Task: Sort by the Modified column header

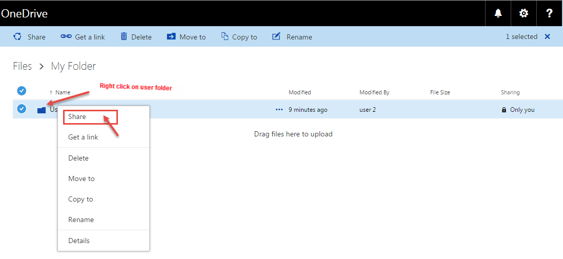Action: click(300, 92)
